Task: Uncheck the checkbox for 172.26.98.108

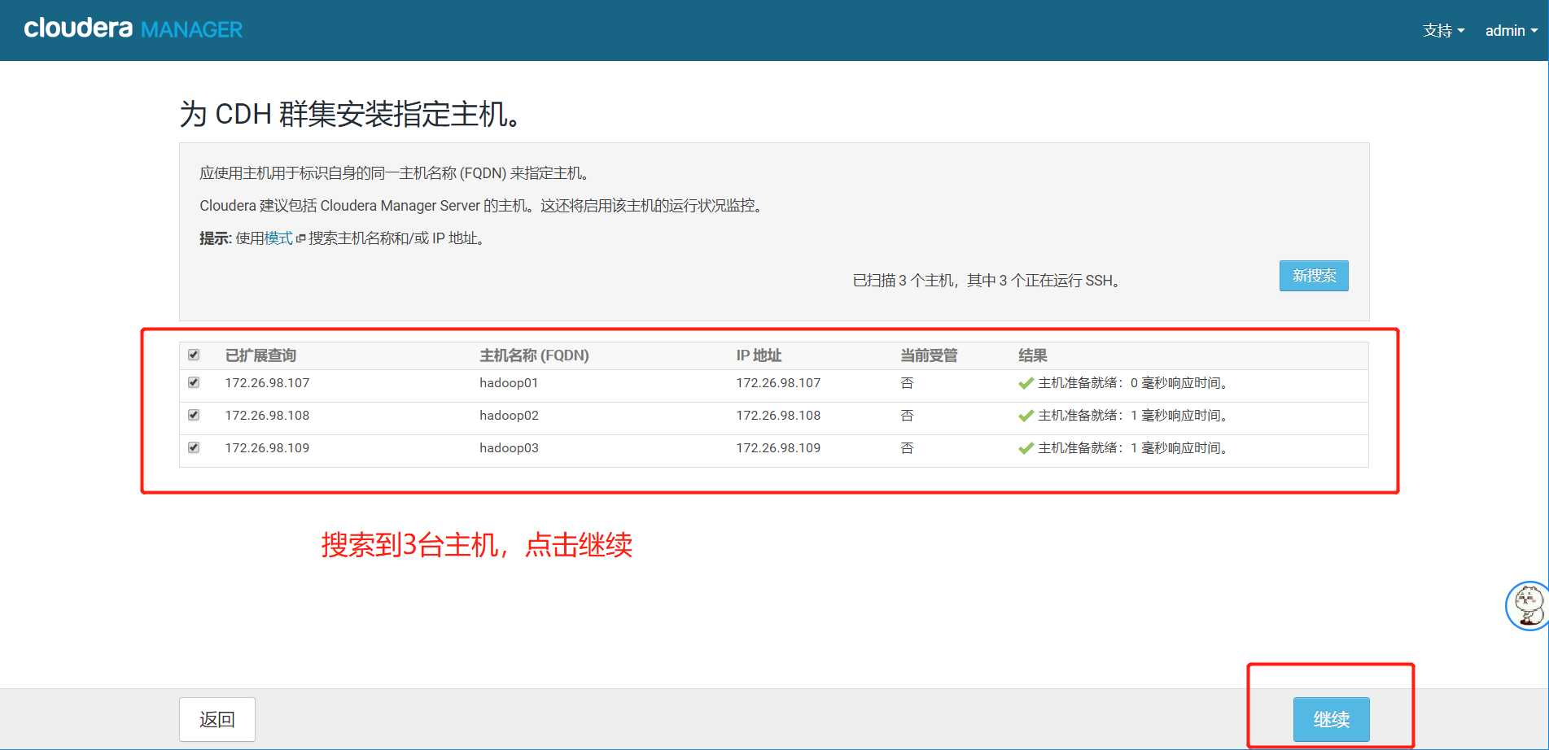Action: click(x=194, y=415)
